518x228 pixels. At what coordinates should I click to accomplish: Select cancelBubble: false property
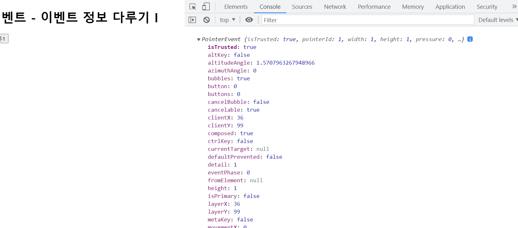238,102
